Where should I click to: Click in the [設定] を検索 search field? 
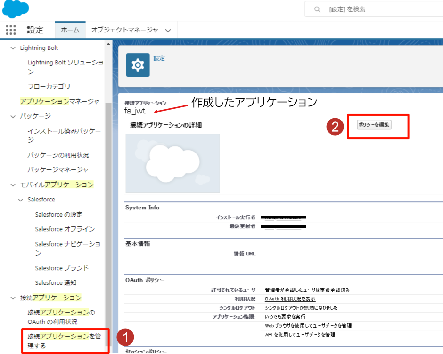pos(377,9)
